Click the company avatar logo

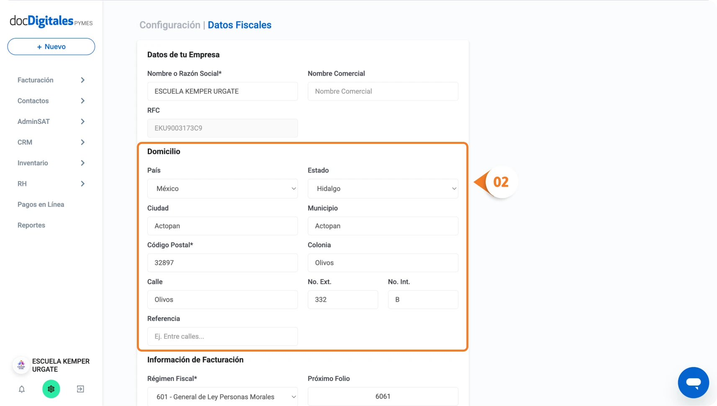tap(21, 365)
